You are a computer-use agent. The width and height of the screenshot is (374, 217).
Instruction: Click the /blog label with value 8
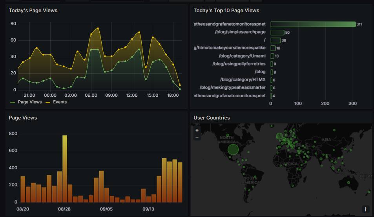(x=260, y=72)
